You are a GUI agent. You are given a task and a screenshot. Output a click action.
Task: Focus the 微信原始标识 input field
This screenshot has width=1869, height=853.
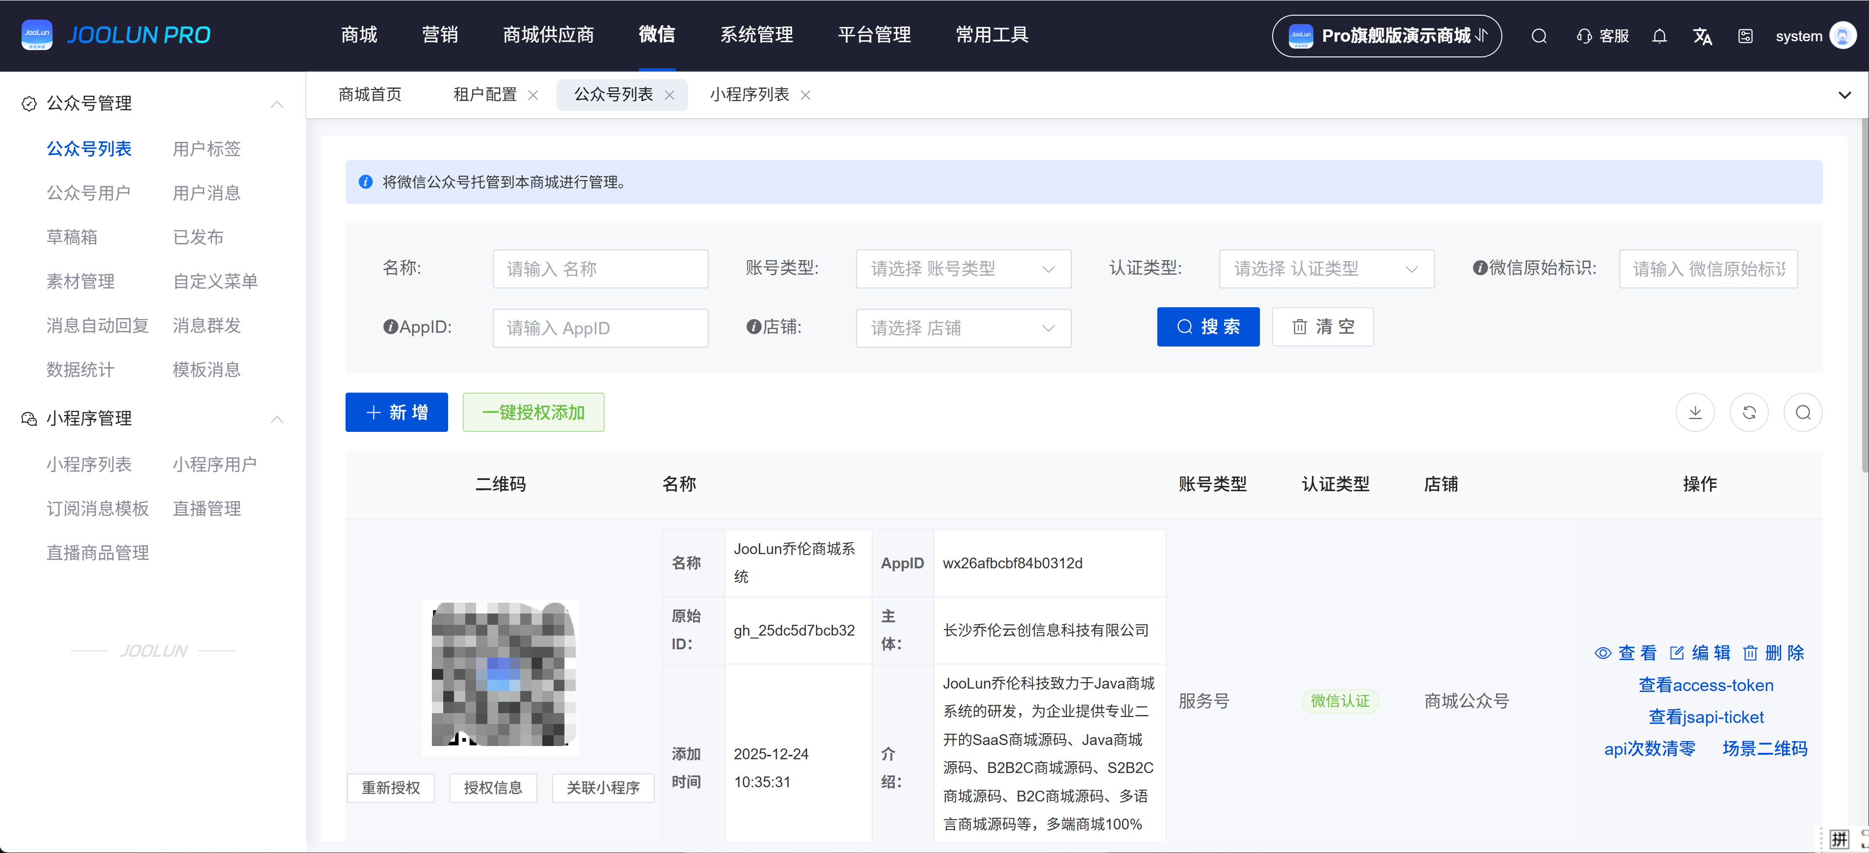[x=1708, y=269]
